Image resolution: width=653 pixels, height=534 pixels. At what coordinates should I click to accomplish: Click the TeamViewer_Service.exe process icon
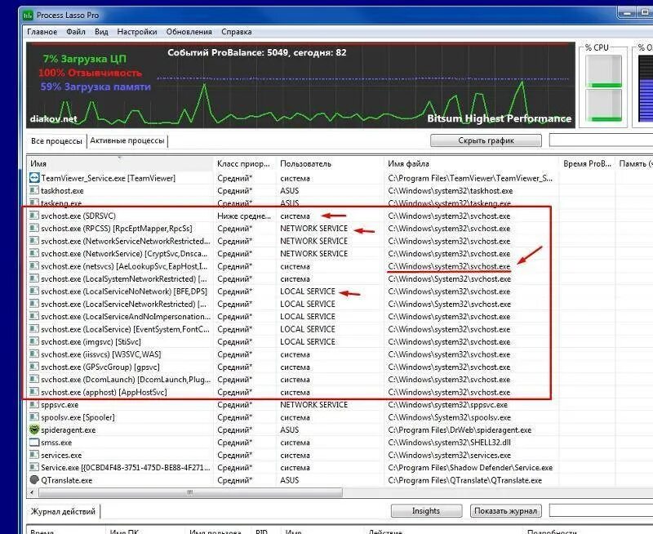point(34,178)
